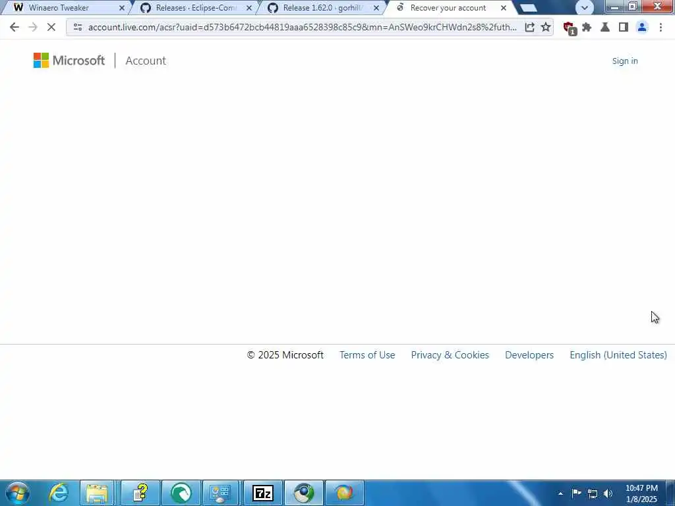Open the Extensions puzzle icon

(586, 27)
